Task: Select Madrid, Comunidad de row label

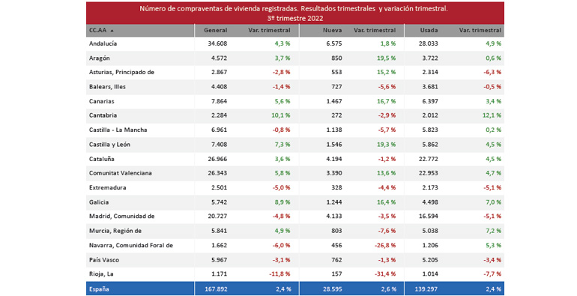Action: [x=122, y=217]
